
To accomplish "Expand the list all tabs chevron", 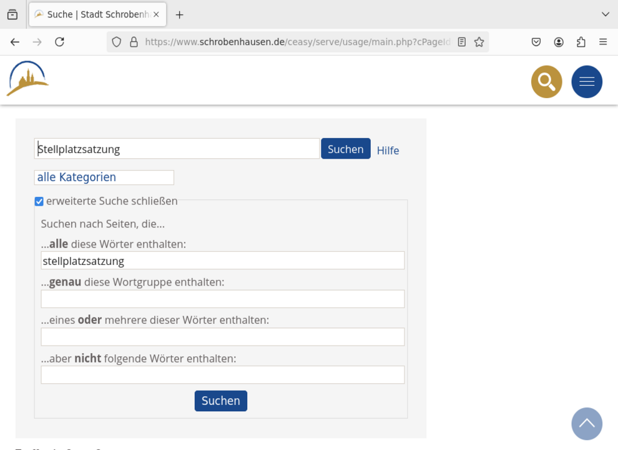I will click(x=605, y=14).
